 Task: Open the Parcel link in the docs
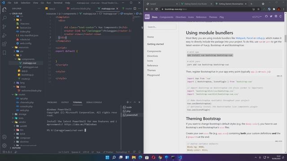pos(249,38)
